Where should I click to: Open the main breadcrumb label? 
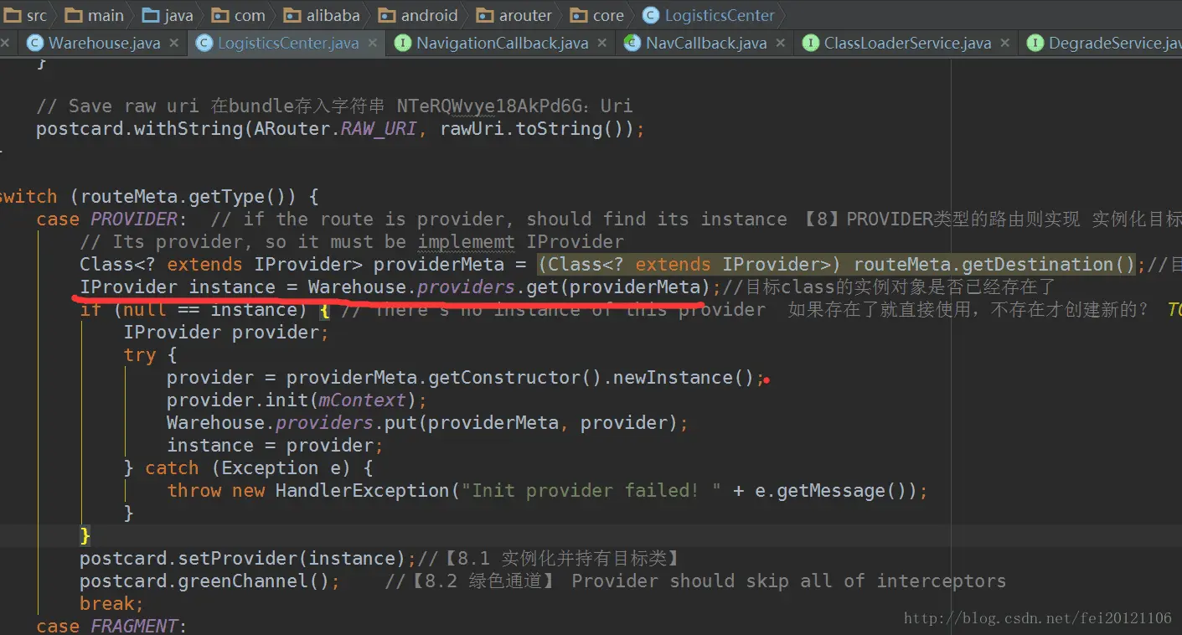click(105, 15)
